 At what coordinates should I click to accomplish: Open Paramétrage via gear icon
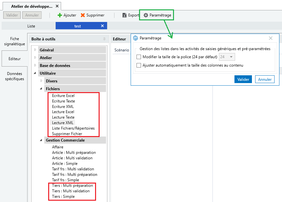pyautogui.click(x=146, y=15)
